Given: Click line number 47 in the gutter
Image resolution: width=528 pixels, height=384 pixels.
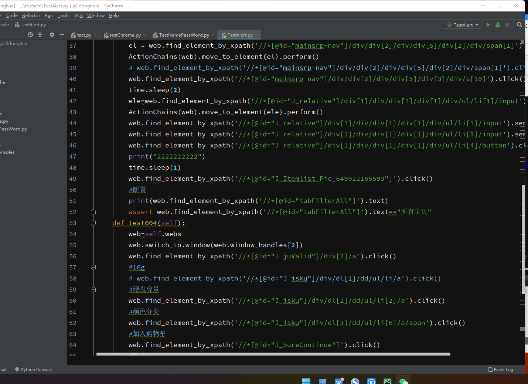Looking at the screenshot, I should pos(73,156).
